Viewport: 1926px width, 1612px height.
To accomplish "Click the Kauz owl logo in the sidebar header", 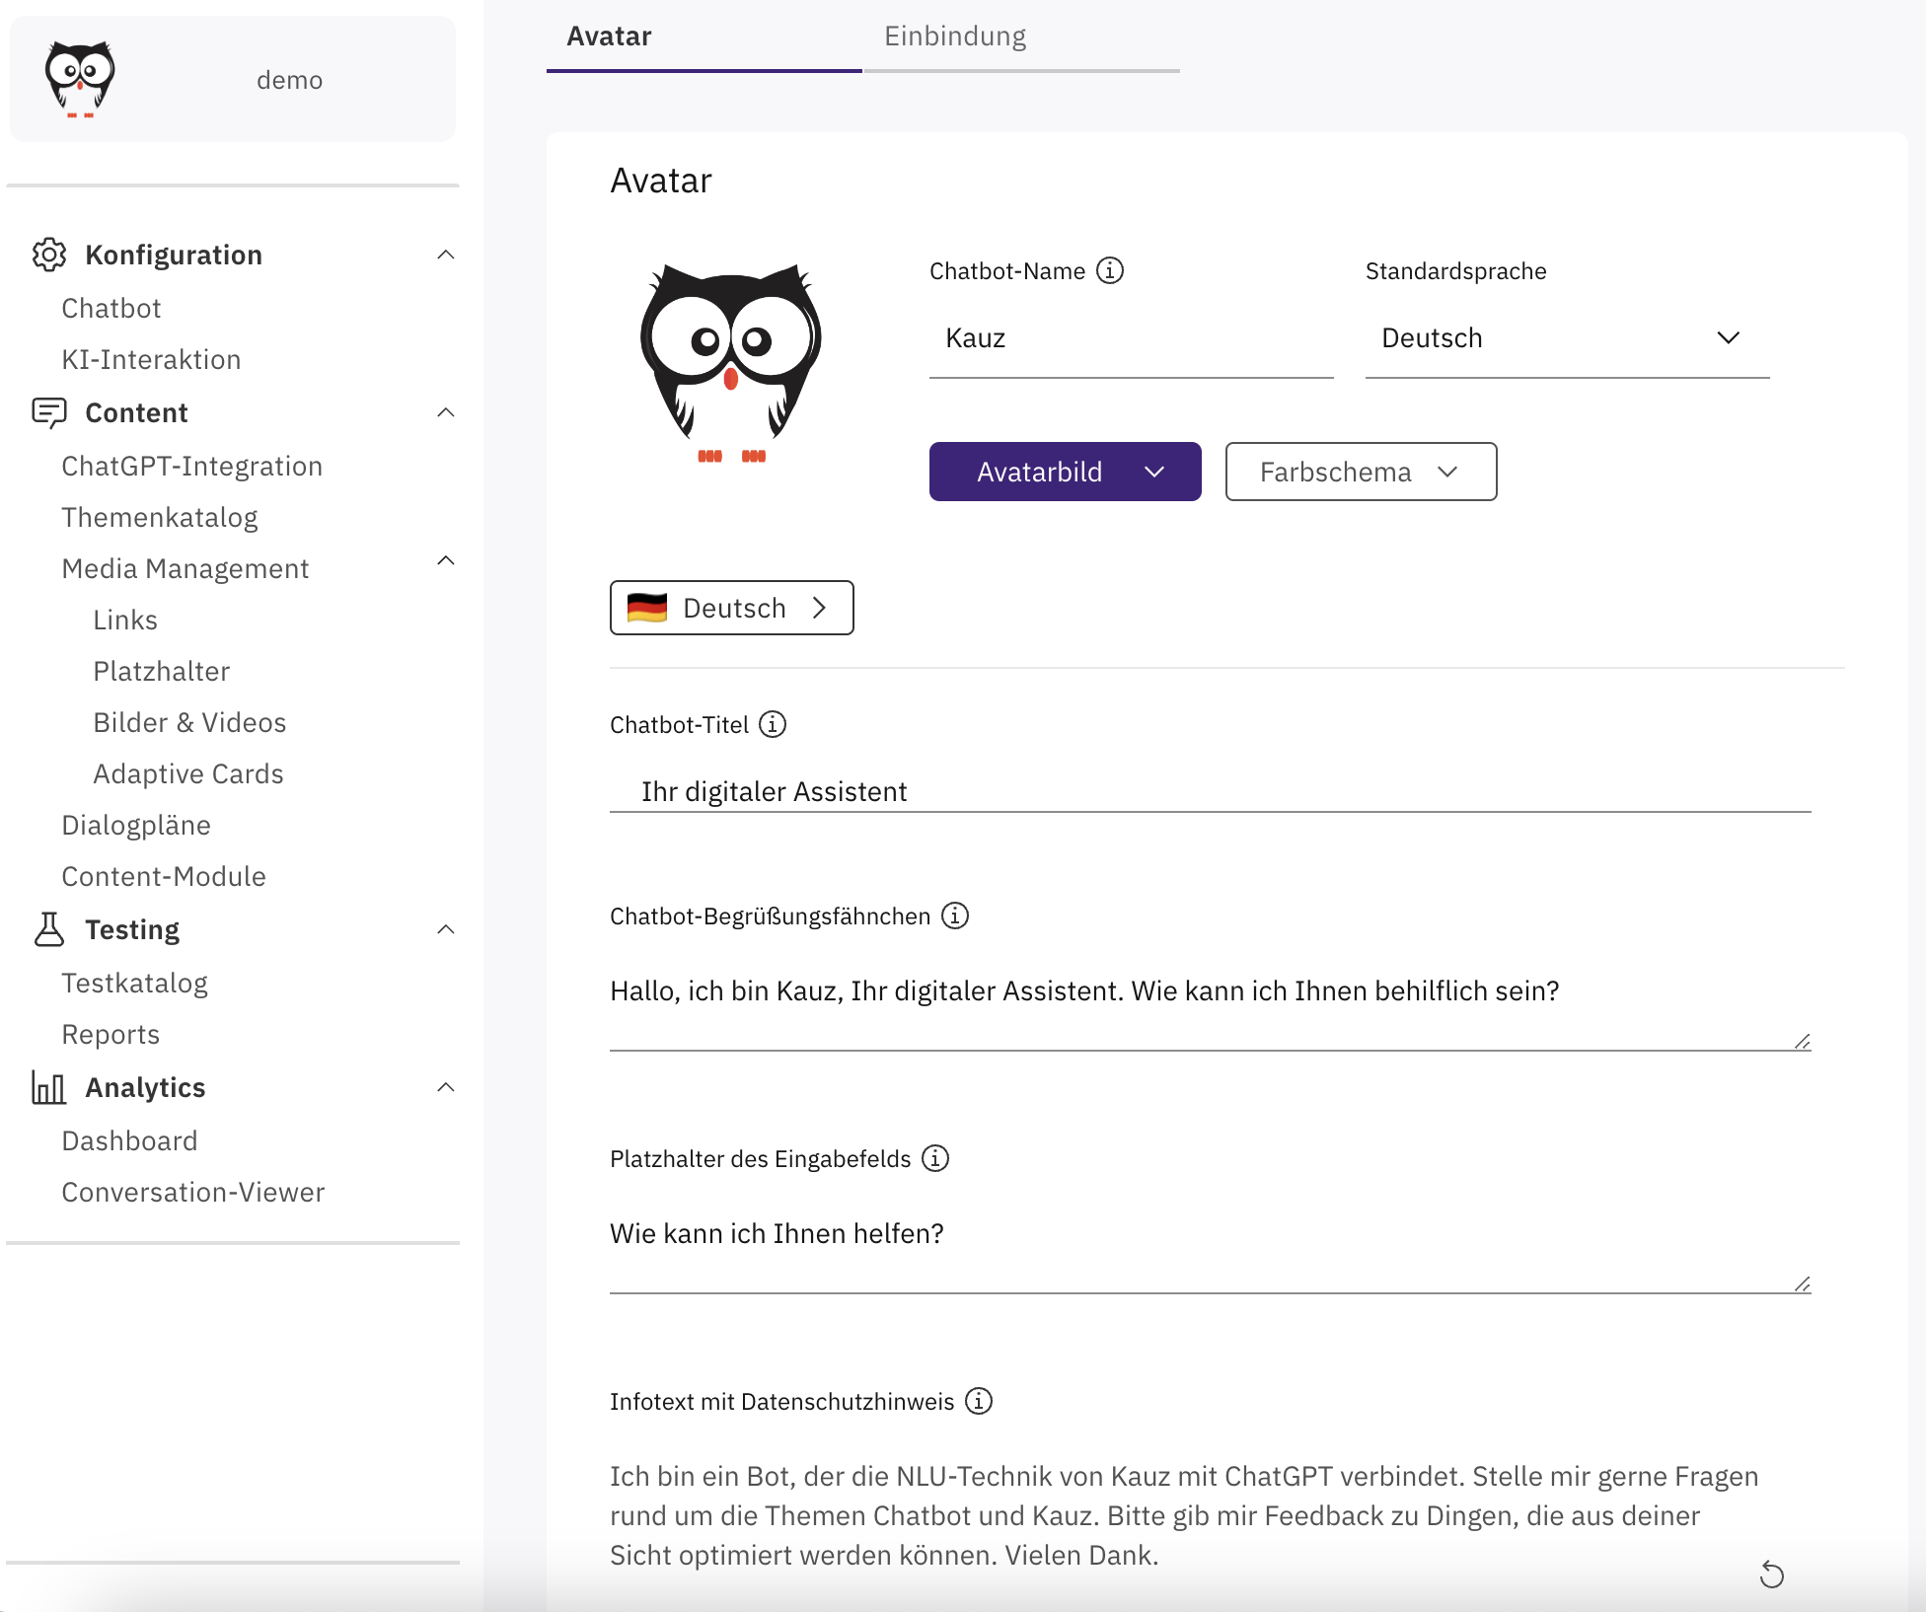I will tap(80, 79).
